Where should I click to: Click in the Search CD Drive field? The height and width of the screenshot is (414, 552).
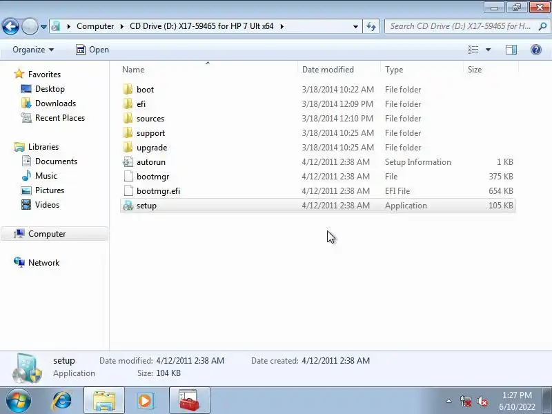click(460, 26)
